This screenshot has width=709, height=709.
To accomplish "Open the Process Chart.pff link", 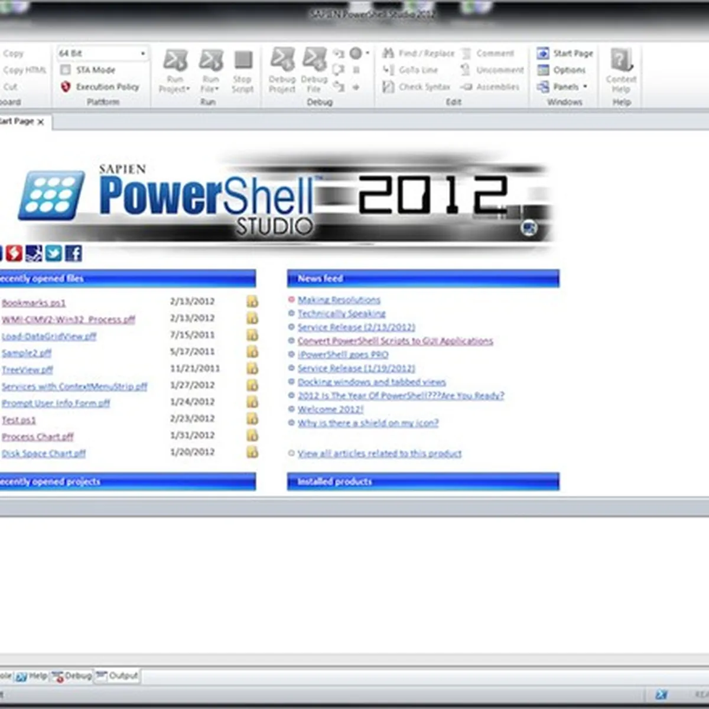I will 38,437.
